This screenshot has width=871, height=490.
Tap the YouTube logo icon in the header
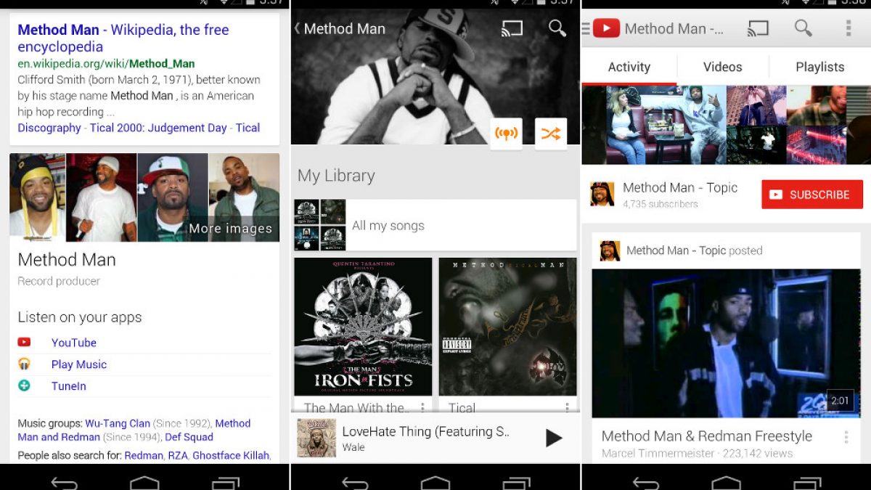click(x=606, y=28)
